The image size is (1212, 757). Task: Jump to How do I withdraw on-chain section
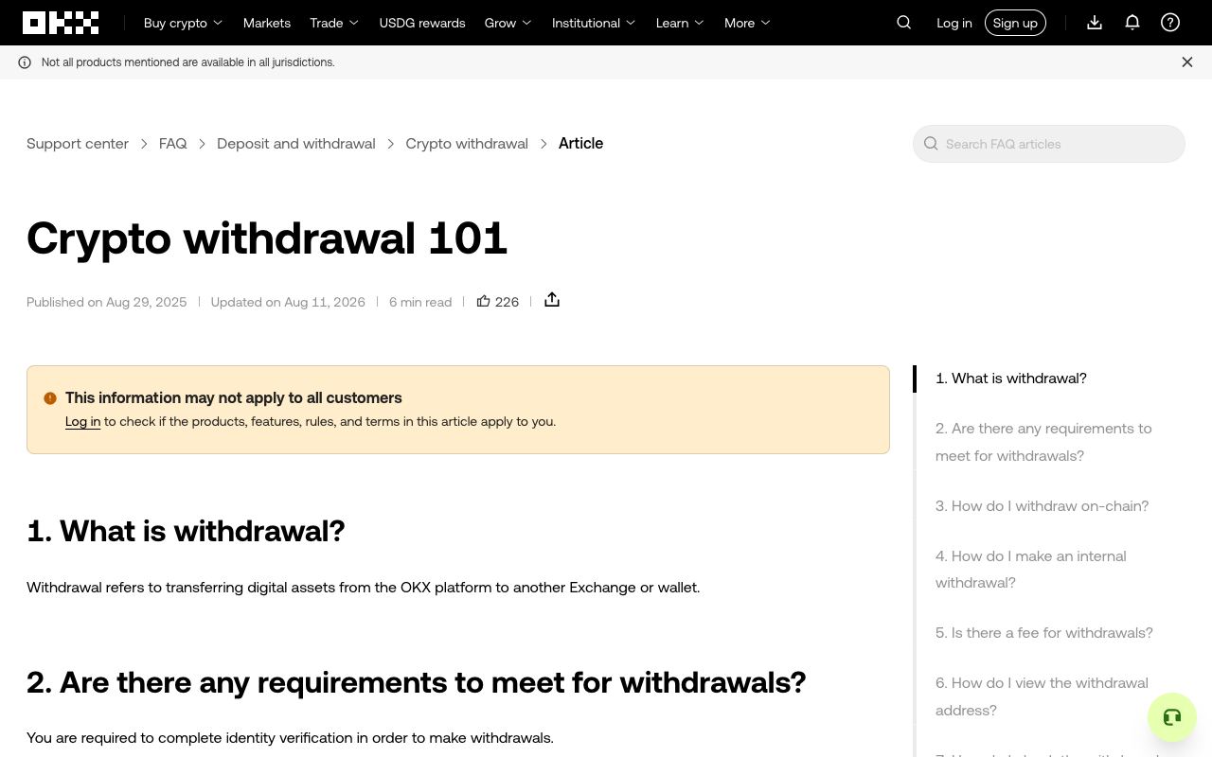tap(1042, 506)
